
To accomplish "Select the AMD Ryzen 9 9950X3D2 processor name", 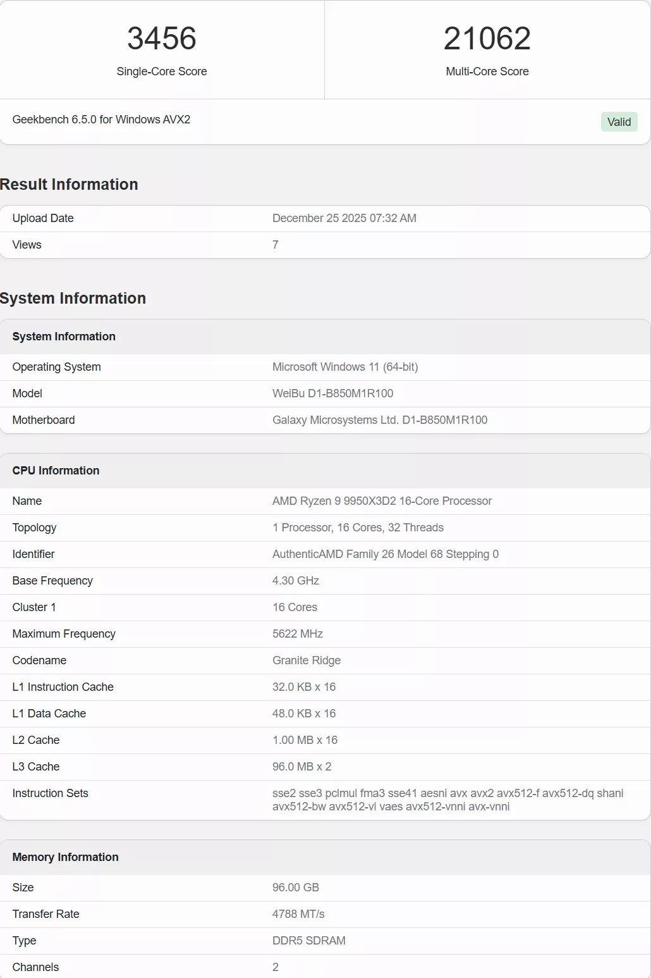I will coord(382,500).
